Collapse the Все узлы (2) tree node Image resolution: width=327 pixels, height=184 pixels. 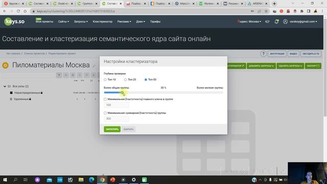pos(5,86)
